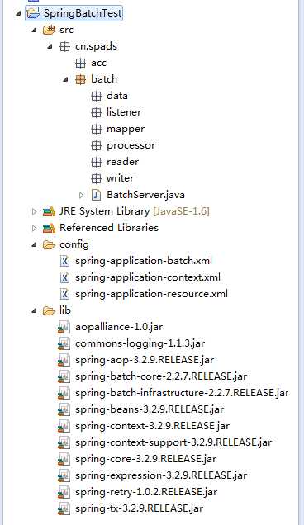Click the BatchServer.java file icon
The width and height of the screenshot is (304, 525).
96,195
